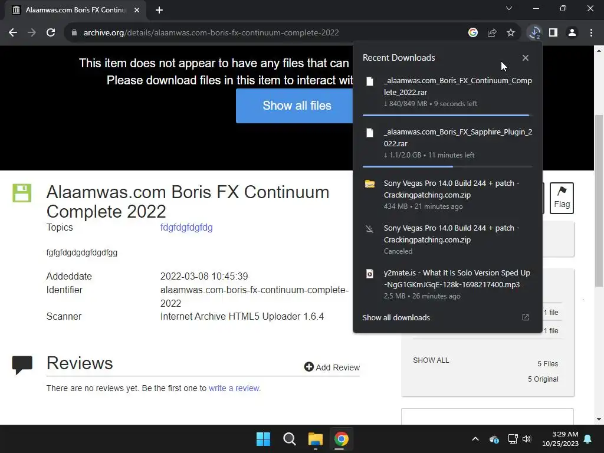Reload the archive.org page

[51, 33]
